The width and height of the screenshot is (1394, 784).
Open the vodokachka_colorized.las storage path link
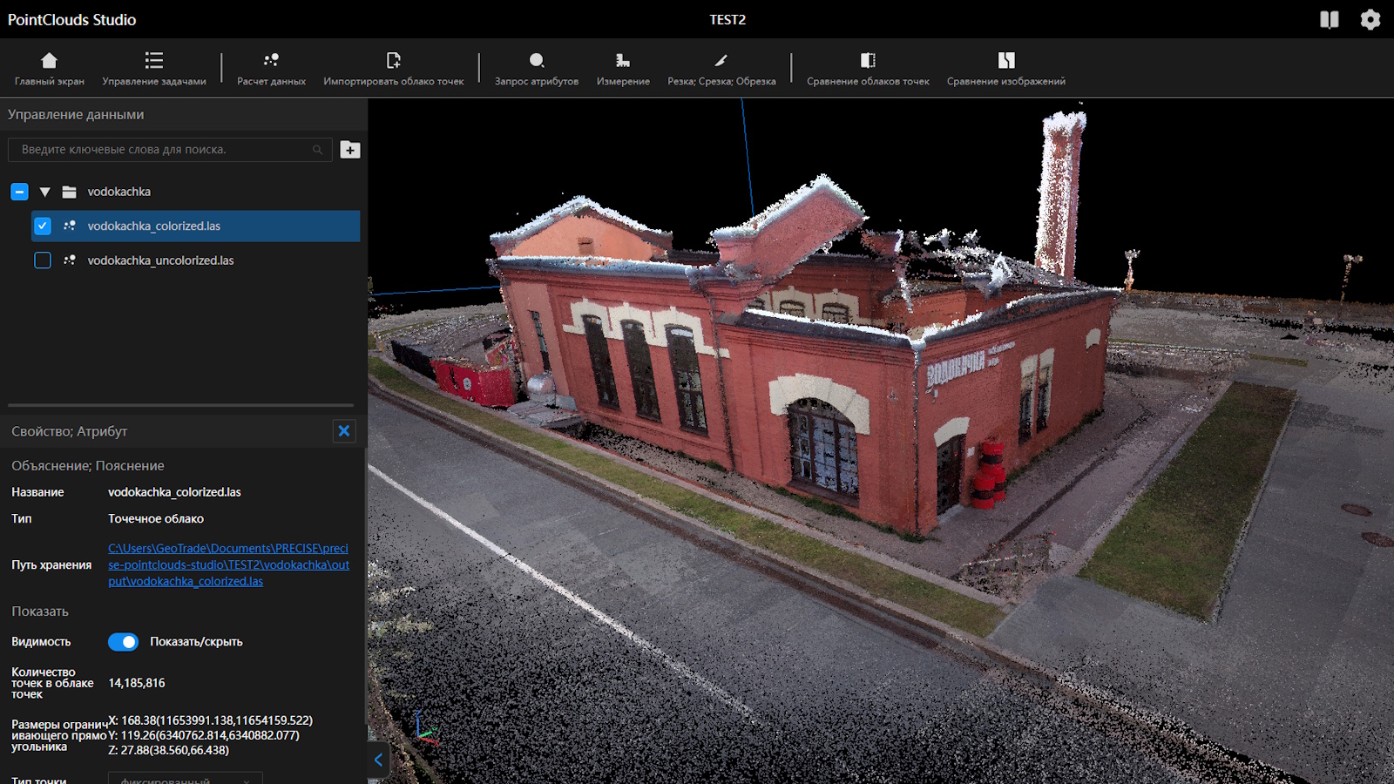[x=227, y=564]
